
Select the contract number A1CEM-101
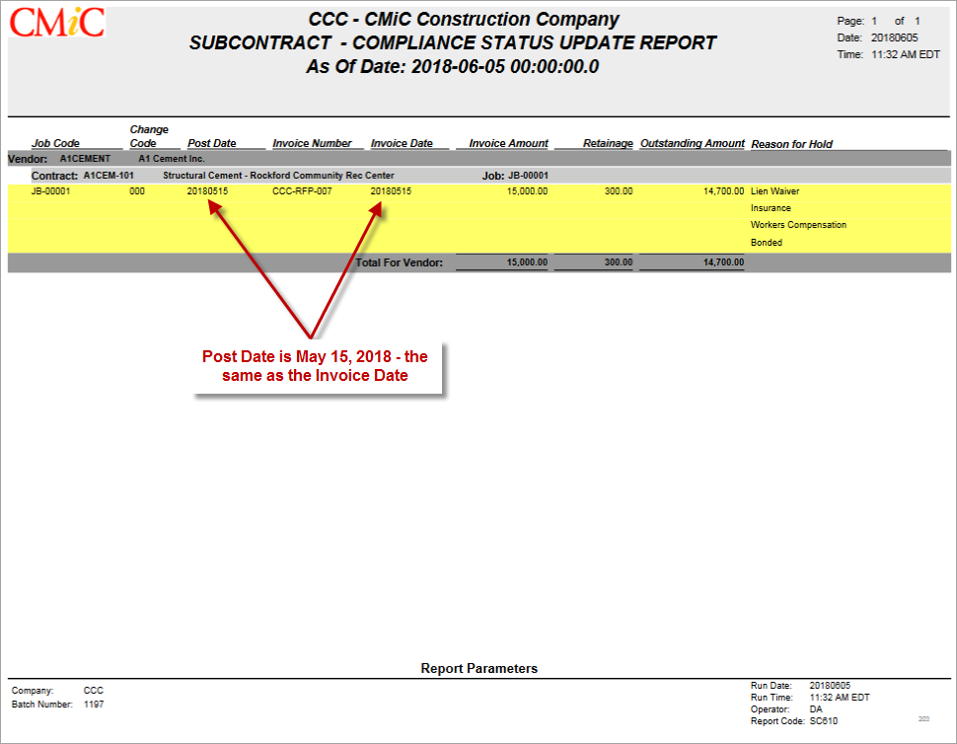(x=109, y=176)
